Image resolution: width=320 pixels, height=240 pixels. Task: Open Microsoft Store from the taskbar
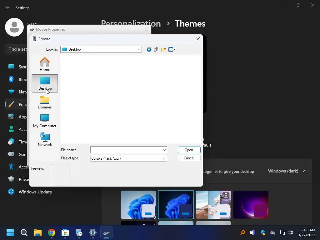pos(65,232)
